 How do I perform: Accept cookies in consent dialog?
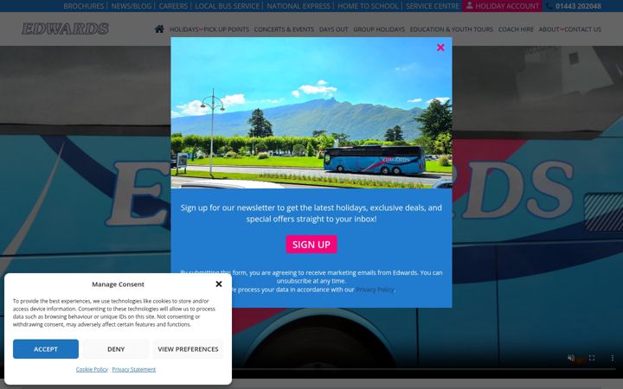point(46,349)
